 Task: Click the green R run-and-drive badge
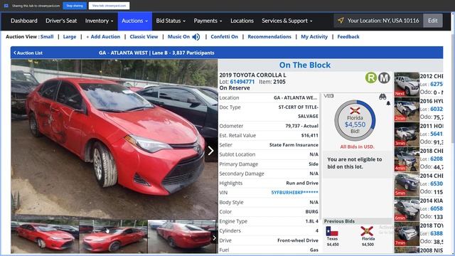371,78
